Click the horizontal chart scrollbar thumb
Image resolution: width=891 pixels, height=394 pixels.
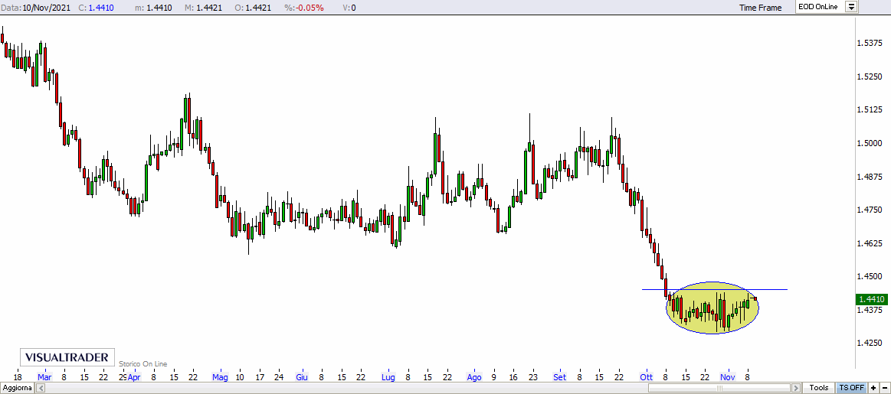click(719, 388)
